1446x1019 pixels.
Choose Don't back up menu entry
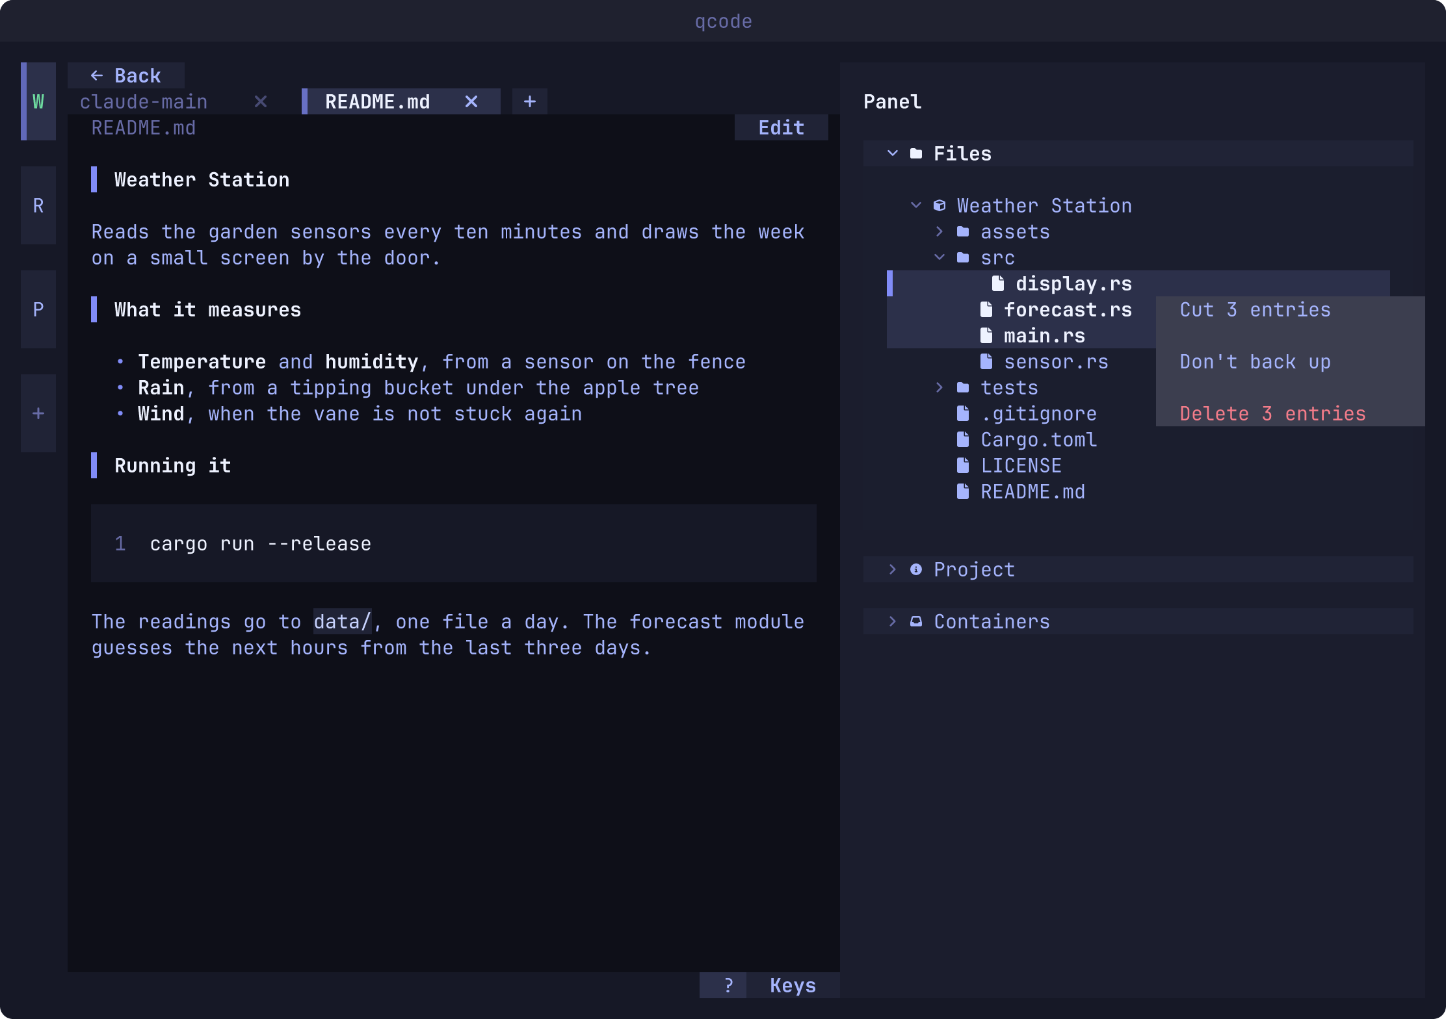1291,361
